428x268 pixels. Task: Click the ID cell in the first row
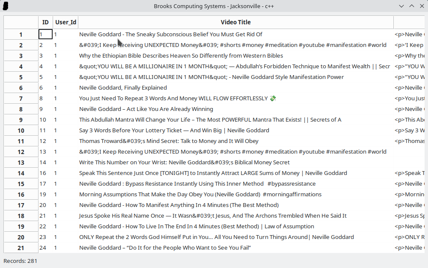45,35
